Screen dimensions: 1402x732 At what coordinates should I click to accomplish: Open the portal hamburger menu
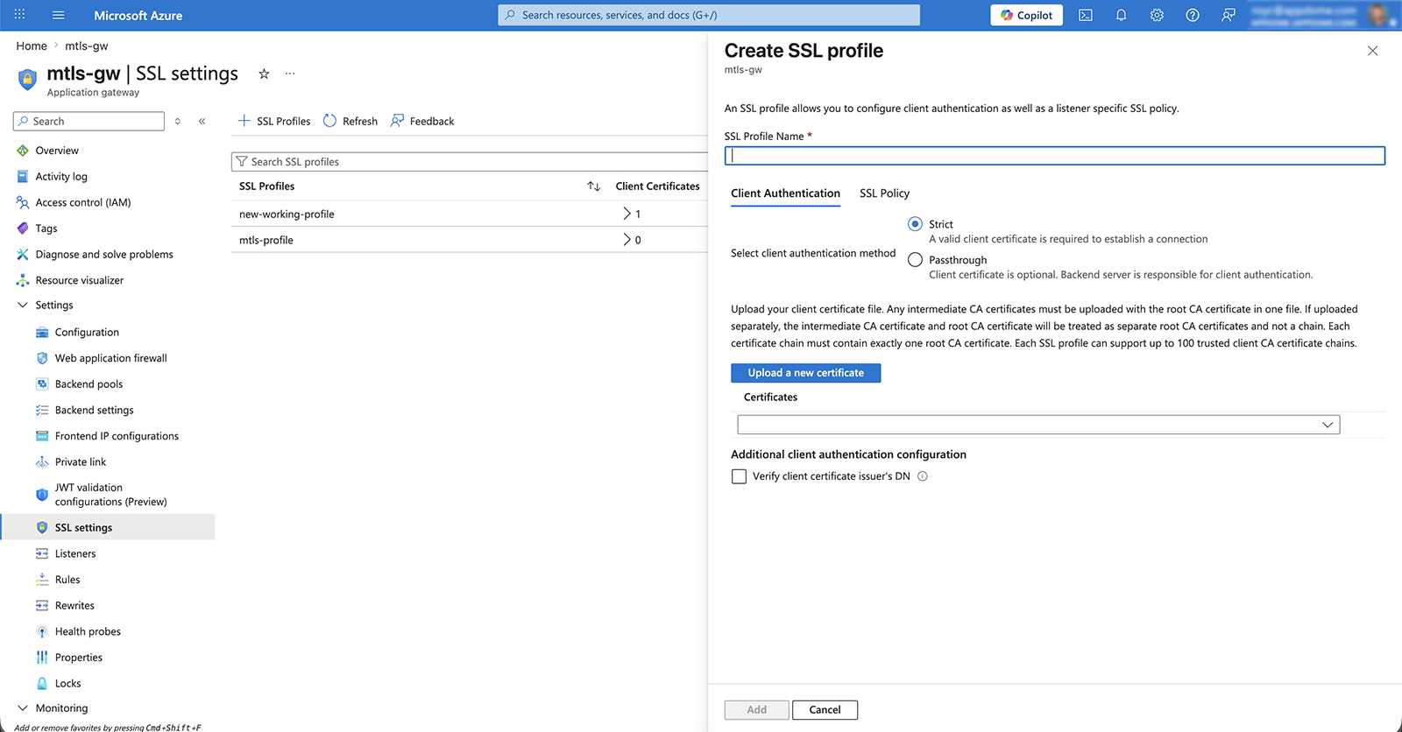pos(59,15)
